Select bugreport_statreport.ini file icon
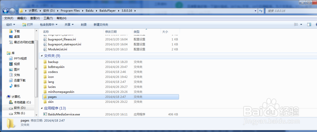Viewport: 317px width, 132px height. click(45, 44)
